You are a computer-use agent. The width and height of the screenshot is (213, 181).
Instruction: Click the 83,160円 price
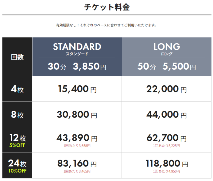pyautogui.click(x=77, y=164)
